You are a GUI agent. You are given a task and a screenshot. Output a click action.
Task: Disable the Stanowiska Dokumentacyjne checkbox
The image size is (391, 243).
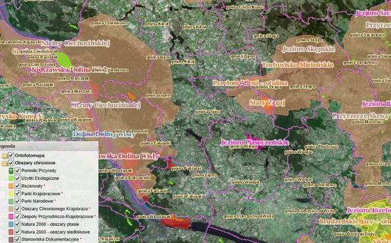18,240
